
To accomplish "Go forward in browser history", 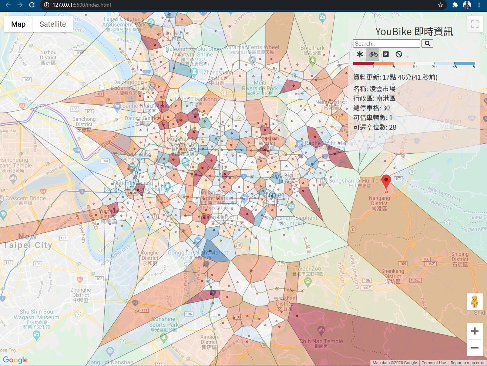I will coord(20,5).
